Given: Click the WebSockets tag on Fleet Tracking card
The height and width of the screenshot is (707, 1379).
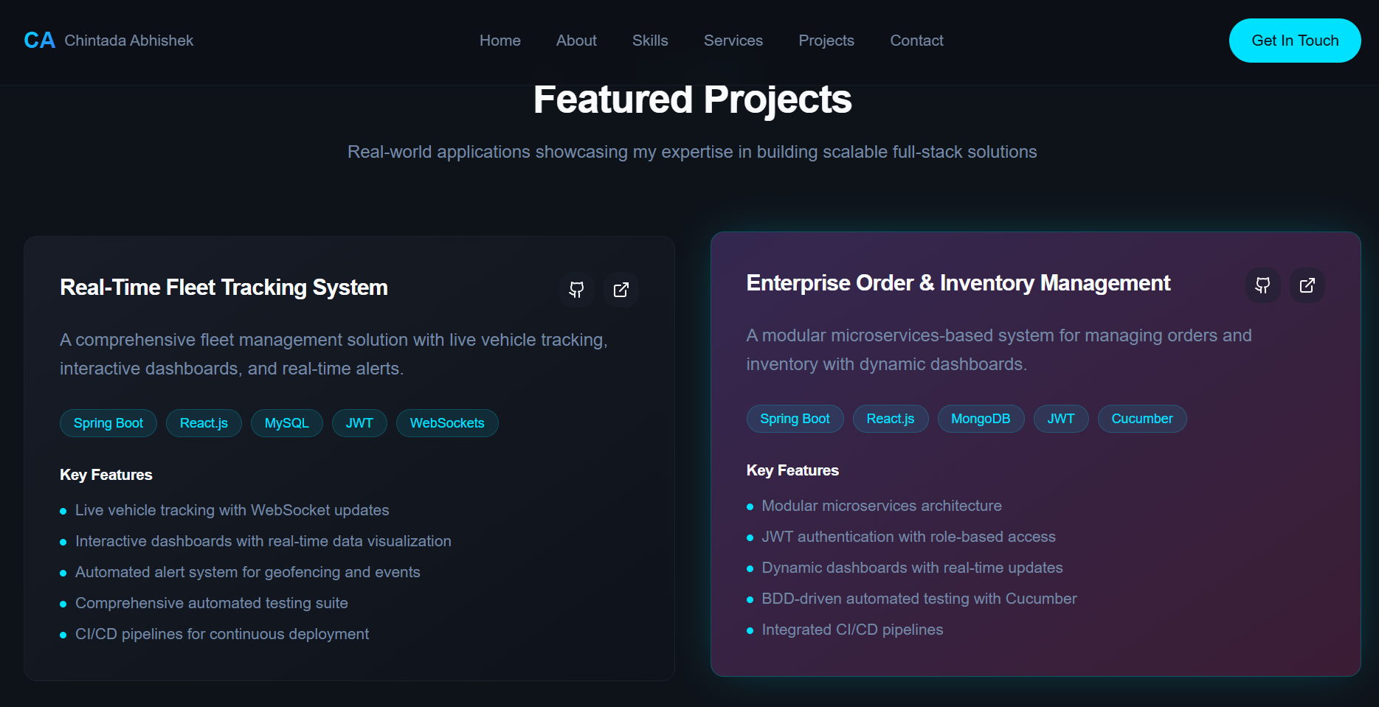Looking at the screenshot, I should click(x=447, y=423).
